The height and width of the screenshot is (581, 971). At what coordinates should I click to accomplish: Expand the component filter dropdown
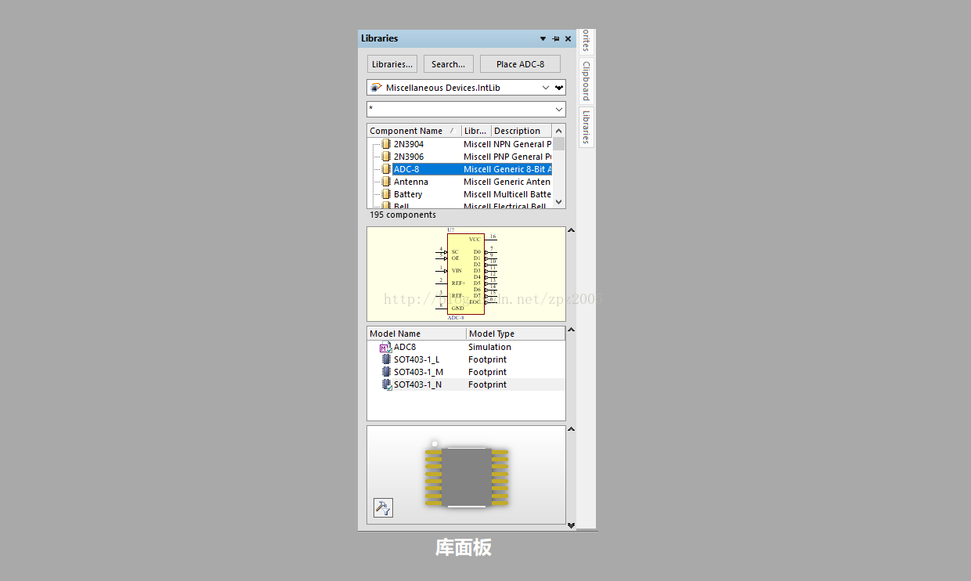pyautogui.click(x=559, y=109)
